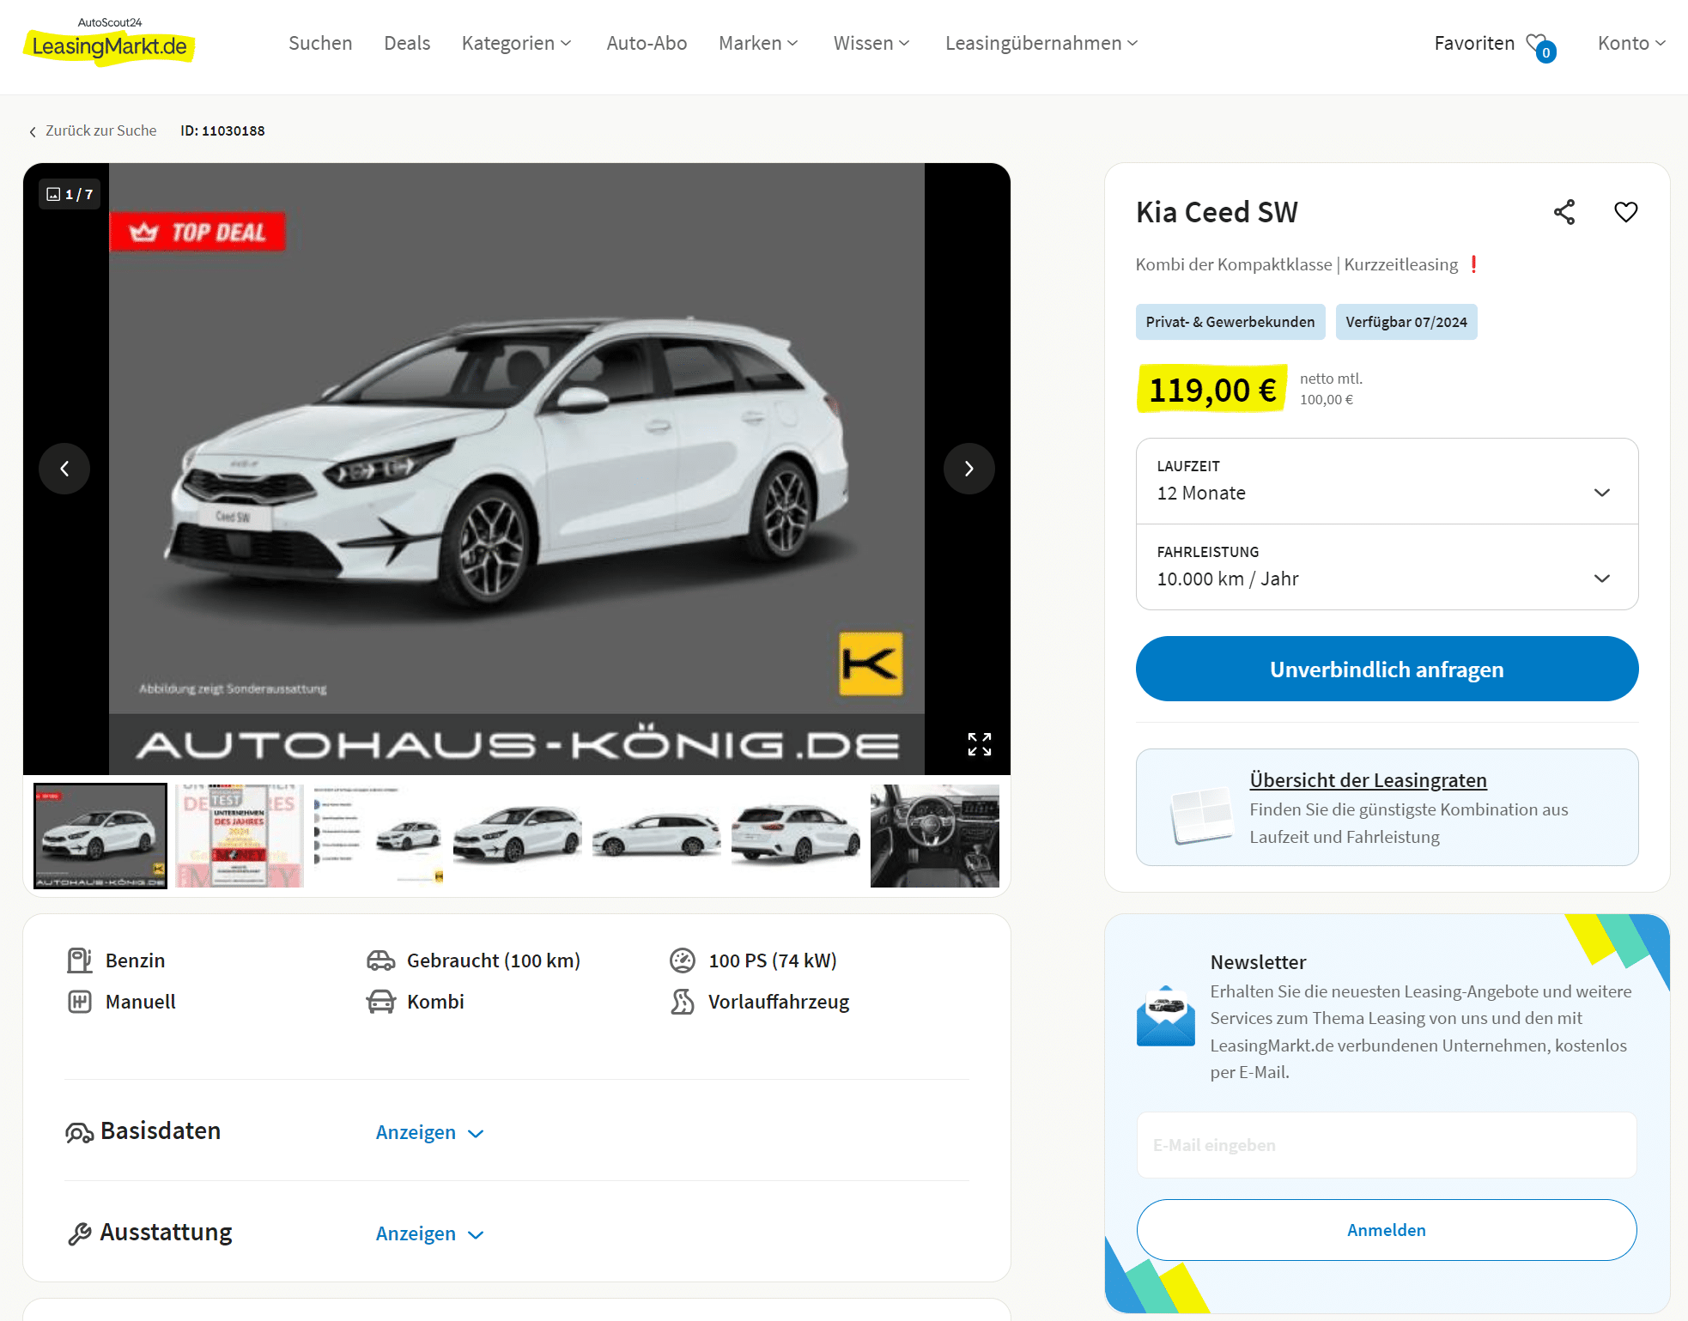Show previous gallery image arrow
Viewport: 1688px width, 1321px height.
click(64, 469)
